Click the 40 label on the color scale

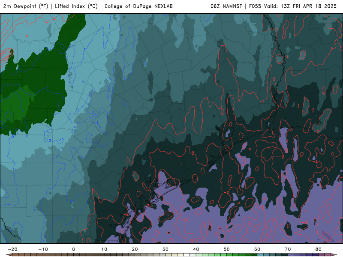click(196, 249)
